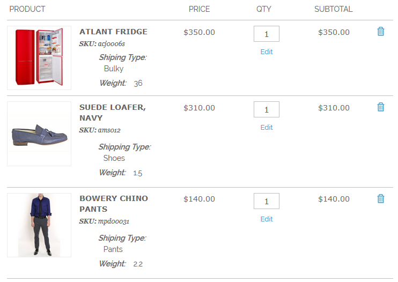
Task: Click the Subtotal column header
Action: coord(334,9)
